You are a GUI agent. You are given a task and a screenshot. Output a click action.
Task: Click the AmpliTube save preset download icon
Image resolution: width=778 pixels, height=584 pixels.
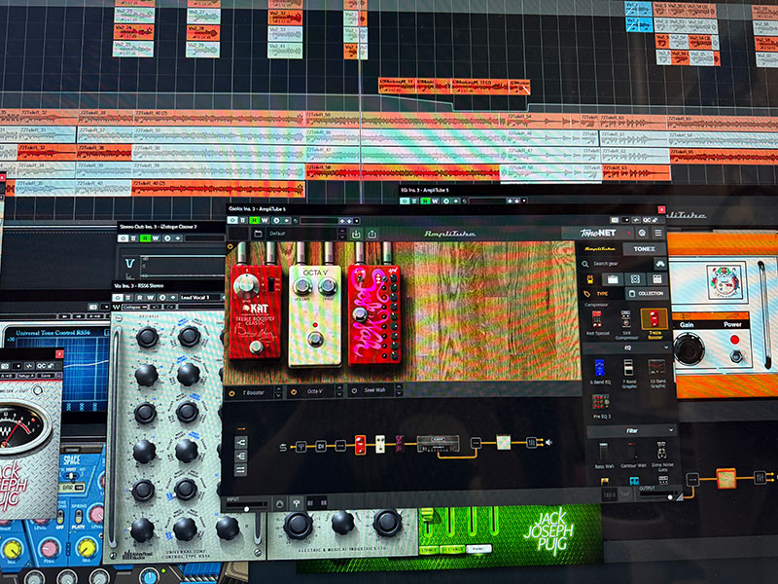[356, 234]
